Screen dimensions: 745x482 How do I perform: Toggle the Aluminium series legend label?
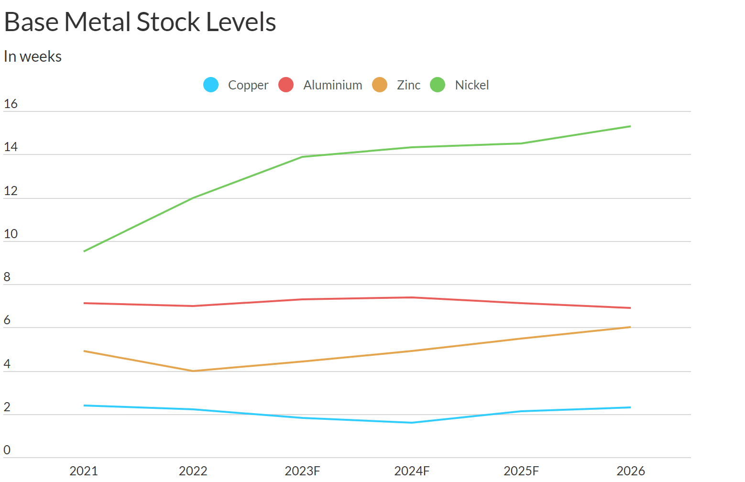[332, 85]
